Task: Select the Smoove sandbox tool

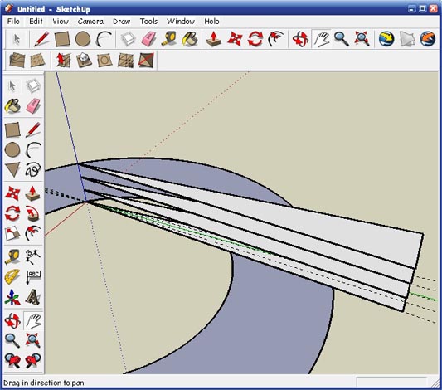Action: [63, 60]
